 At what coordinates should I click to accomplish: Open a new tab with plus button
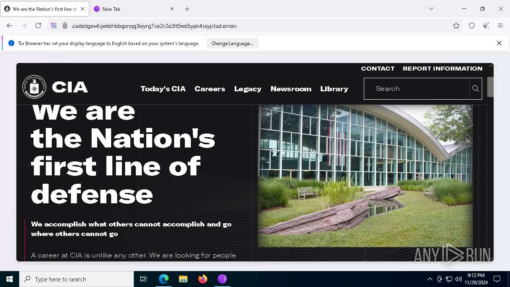(x=187, y=9)
